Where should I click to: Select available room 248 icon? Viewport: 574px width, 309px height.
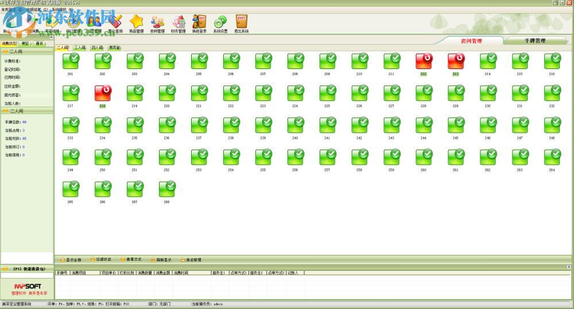(552, 125)
